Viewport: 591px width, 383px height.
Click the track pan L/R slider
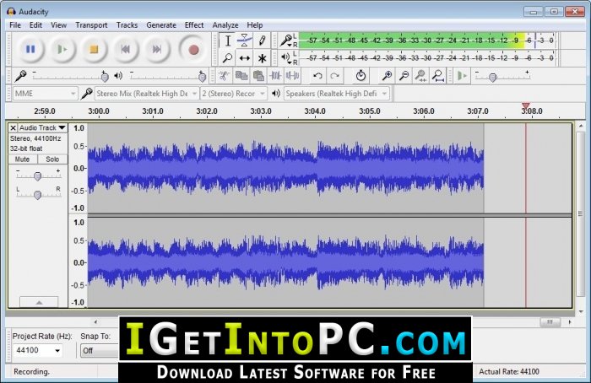pyautogui.click(x=38, y=194)
